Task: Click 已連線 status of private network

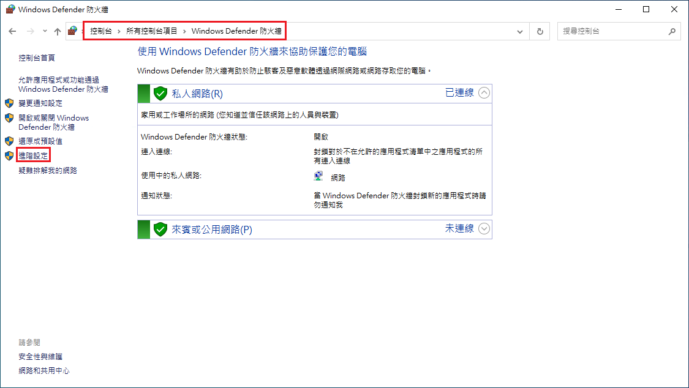Action: tap(459, 92)
